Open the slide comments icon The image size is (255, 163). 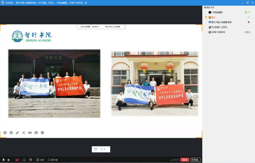pos(36,132)
